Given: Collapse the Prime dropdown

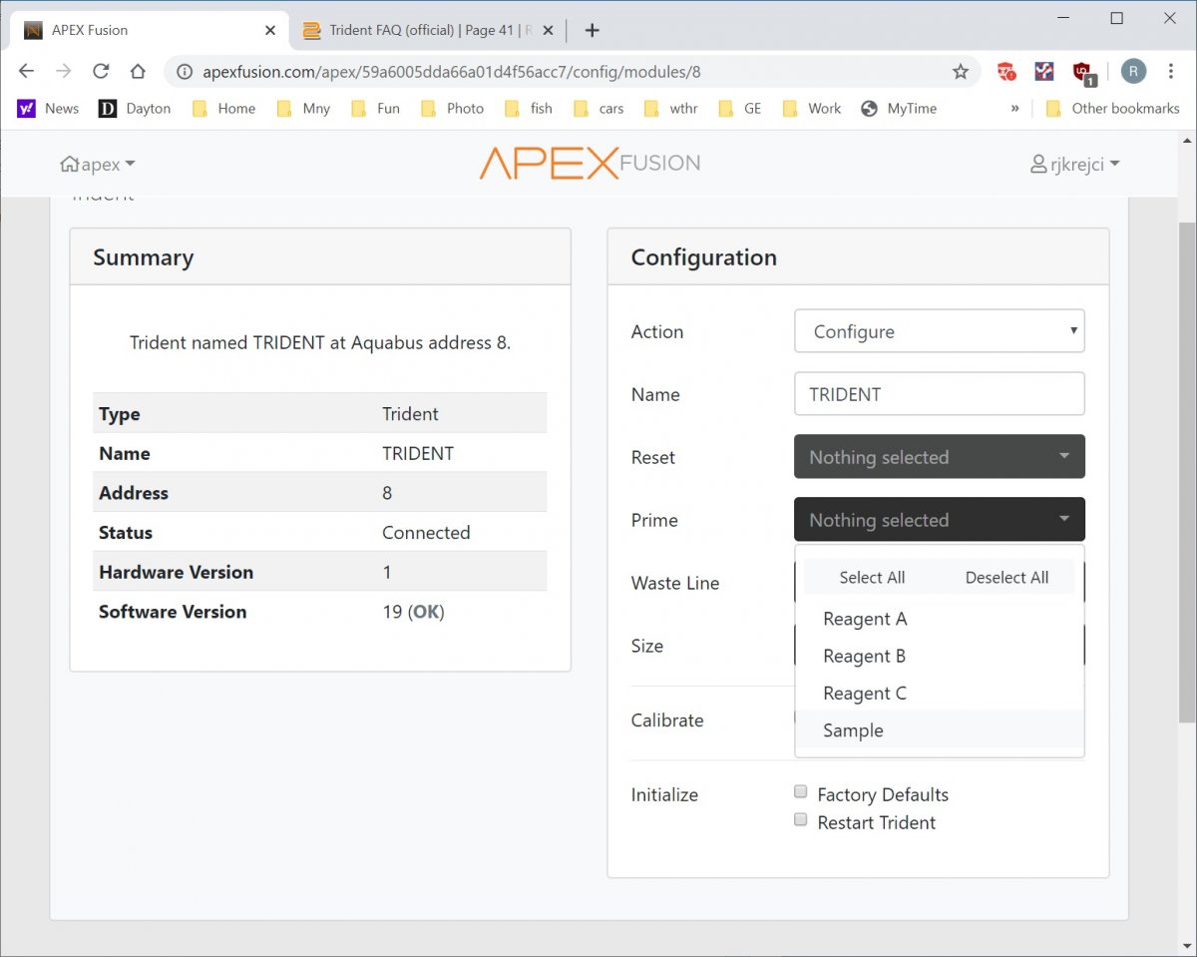Looking at the screenshot, I should click(939, 520).
